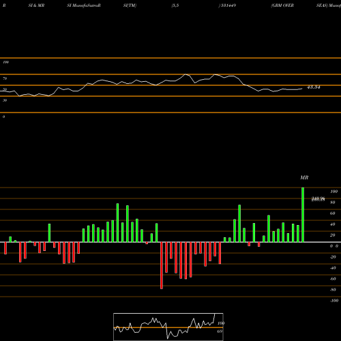Click the MR axis label -20

(333, 257)
